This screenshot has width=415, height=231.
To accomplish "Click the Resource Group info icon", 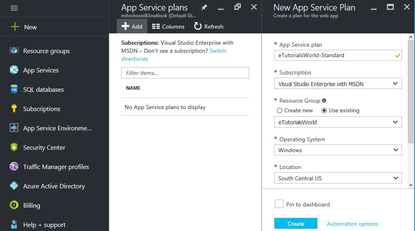I will point(324,101).
